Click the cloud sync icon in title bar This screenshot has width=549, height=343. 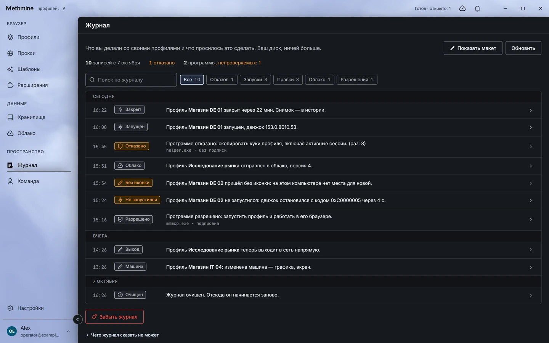point(462,8)
